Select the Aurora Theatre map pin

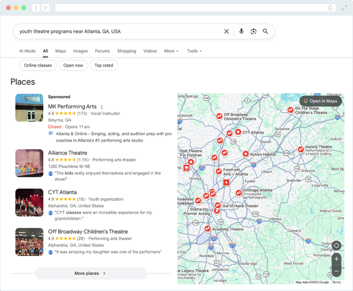pos(301,149)
